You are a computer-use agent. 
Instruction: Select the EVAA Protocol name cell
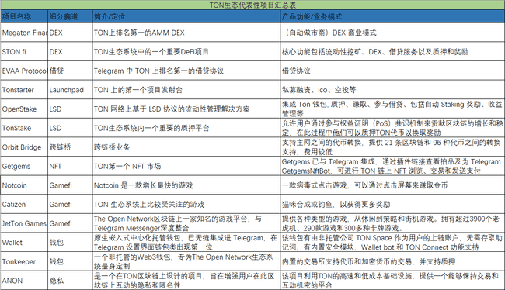tap(24, 71)
